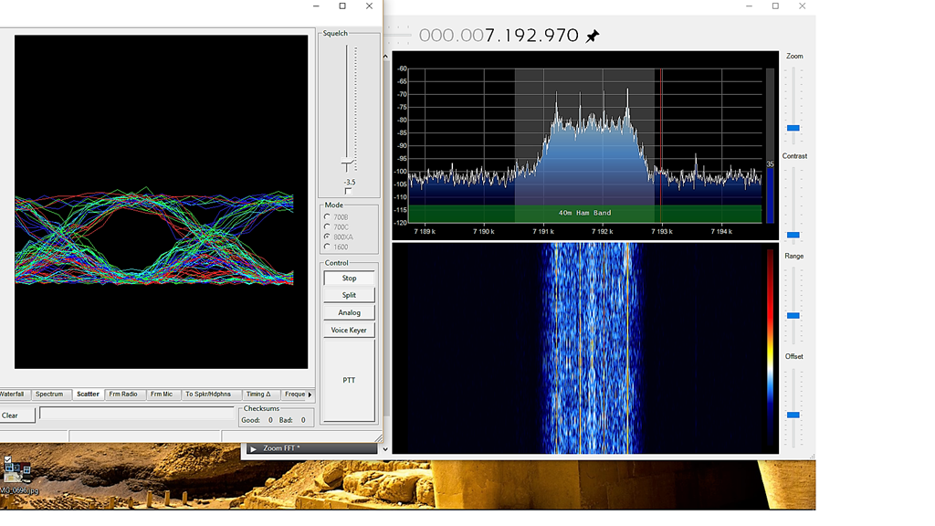
Task: Click the Contrast slider handle
Action: pos(793,235)
